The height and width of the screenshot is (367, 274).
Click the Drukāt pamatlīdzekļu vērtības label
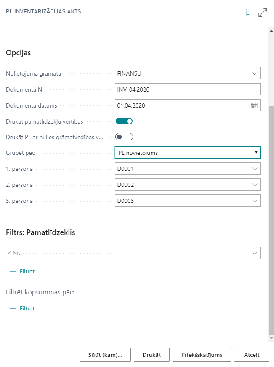[x=44, y=122]
